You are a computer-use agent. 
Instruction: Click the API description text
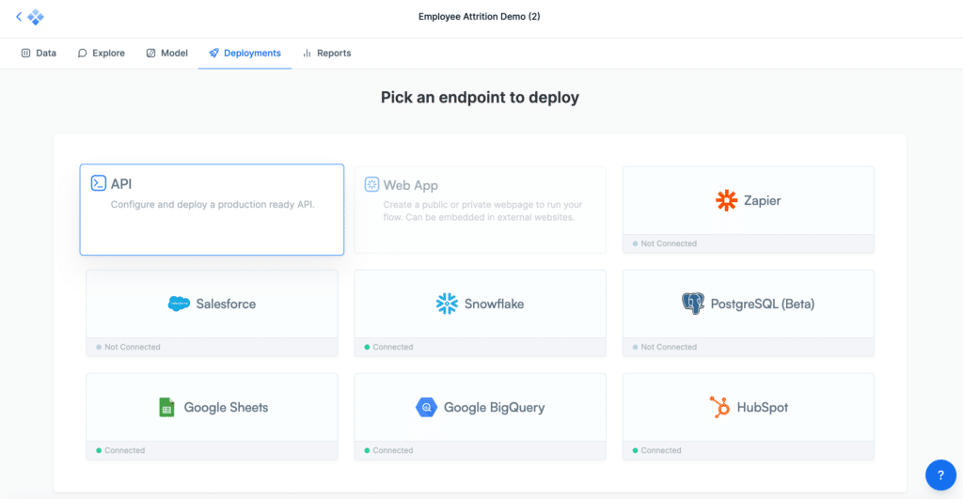pos(213,204)
